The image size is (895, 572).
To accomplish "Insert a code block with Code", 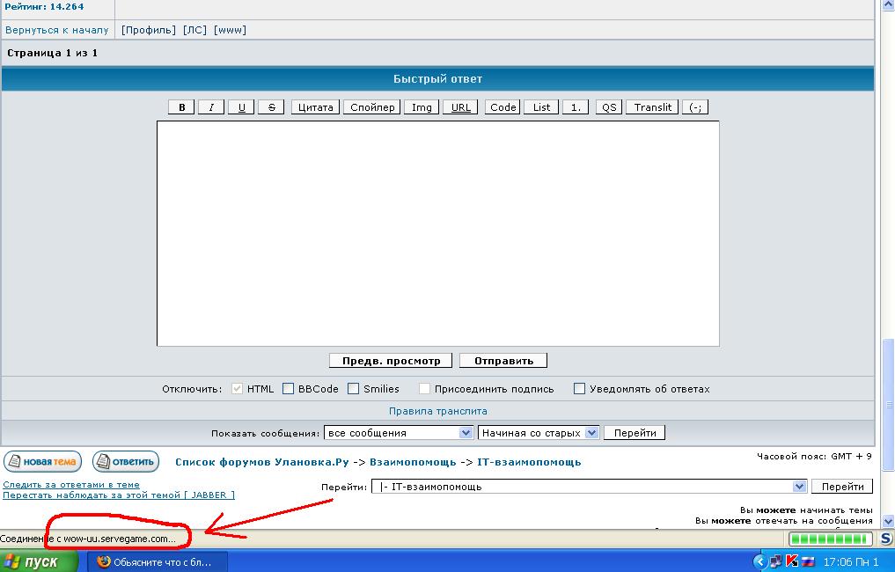I will click(x=503, y=107).
